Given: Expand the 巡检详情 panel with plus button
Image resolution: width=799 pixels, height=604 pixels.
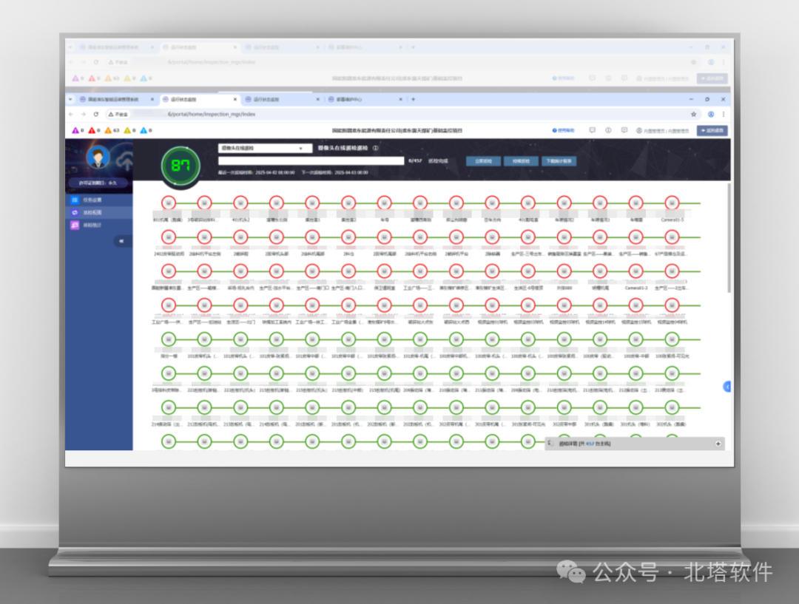Looking at the screenshot, I should pos(718,444).
